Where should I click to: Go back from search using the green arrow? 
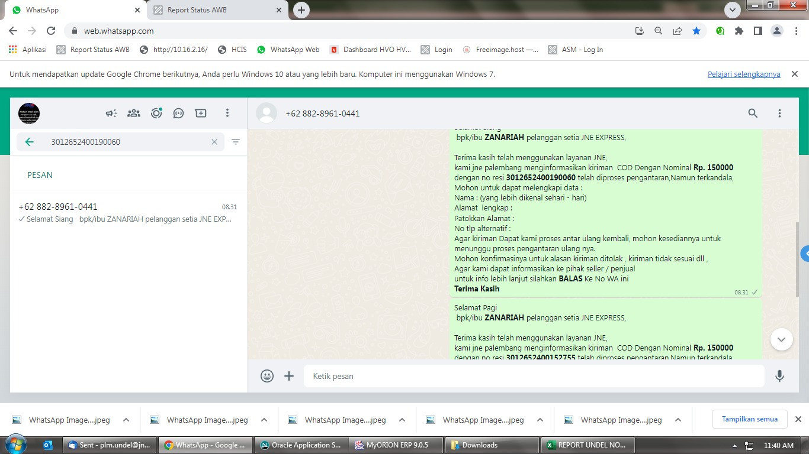[29, 142]
